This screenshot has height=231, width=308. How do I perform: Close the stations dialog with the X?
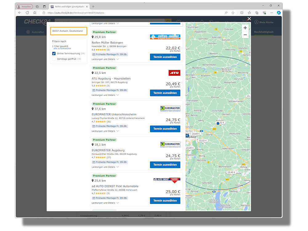249,19
